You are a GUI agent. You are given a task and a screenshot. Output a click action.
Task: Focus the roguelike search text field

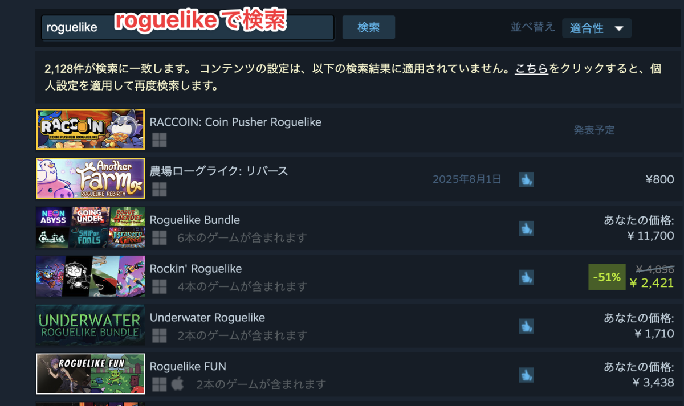click(188, 28)
